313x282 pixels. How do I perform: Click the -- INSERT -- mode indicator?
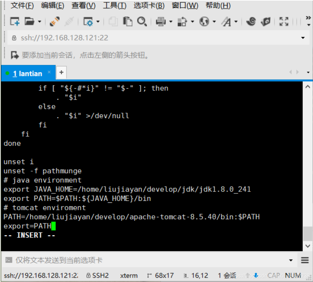tap(30, 235)
